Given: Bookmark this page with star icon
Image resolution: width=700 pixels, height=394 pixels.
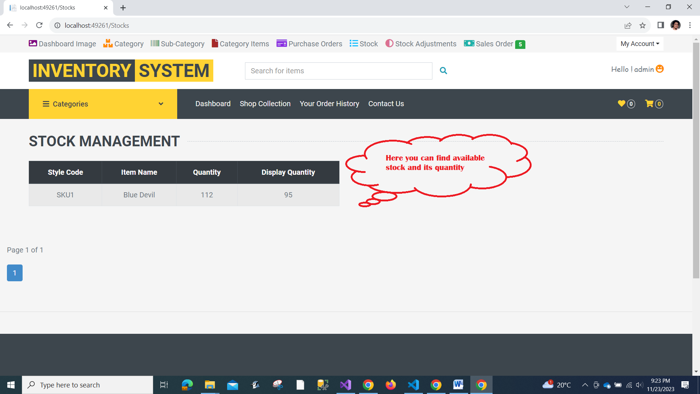Looking at the screenshot, I should (642, 25).
